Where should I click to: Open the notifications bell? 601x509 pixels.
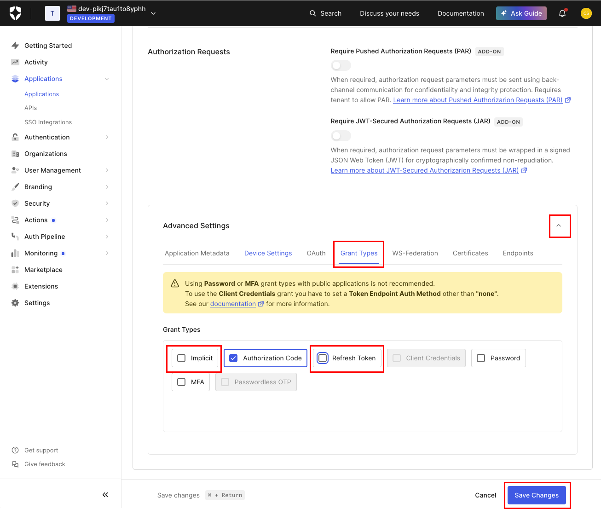tap(562, 13)
